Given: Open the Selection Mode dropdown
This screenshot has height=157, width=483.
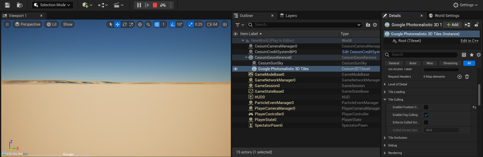Looking at the screenshot, I should (52, 5).
